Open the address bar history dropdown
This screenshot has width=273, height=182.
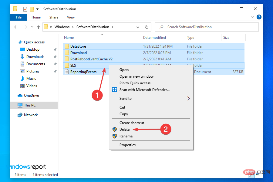(x=137, y=27)
